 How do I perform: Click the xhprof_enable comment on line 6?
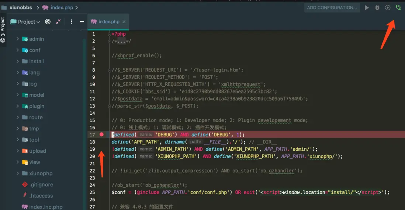(x=137, y=56)
